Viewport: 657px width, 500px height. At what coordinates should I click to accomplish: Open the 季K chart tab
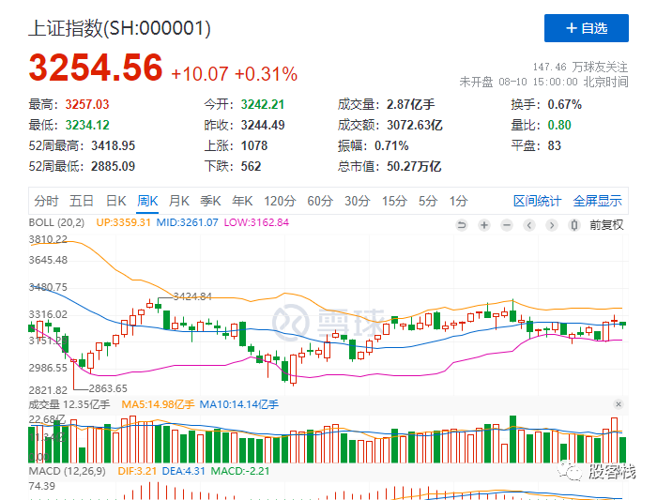point(210,201)
